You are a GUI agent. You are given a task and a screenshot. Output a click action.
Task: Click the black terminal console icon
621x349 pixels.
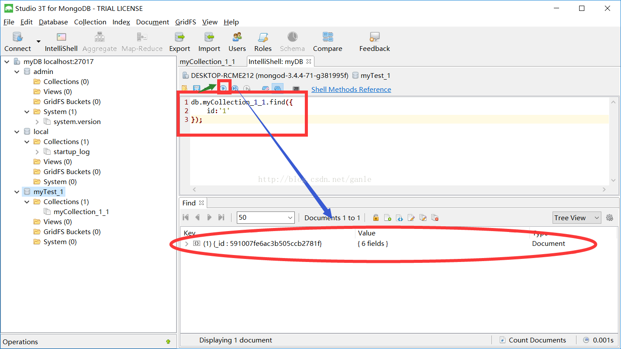click(x=296, y=89)
